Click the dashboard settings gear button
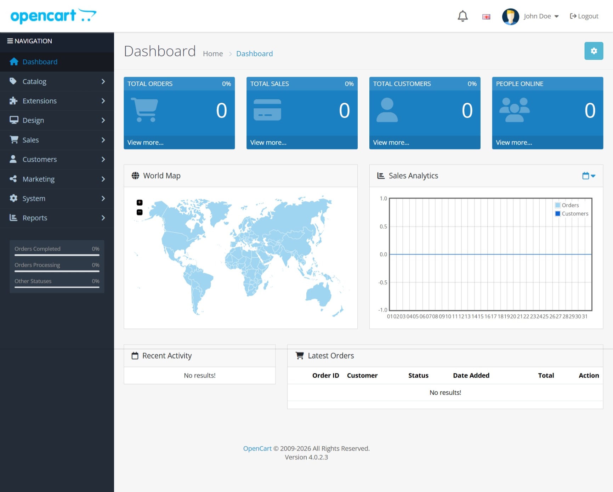Screen dimensions: 613x492 click(594, 51)
